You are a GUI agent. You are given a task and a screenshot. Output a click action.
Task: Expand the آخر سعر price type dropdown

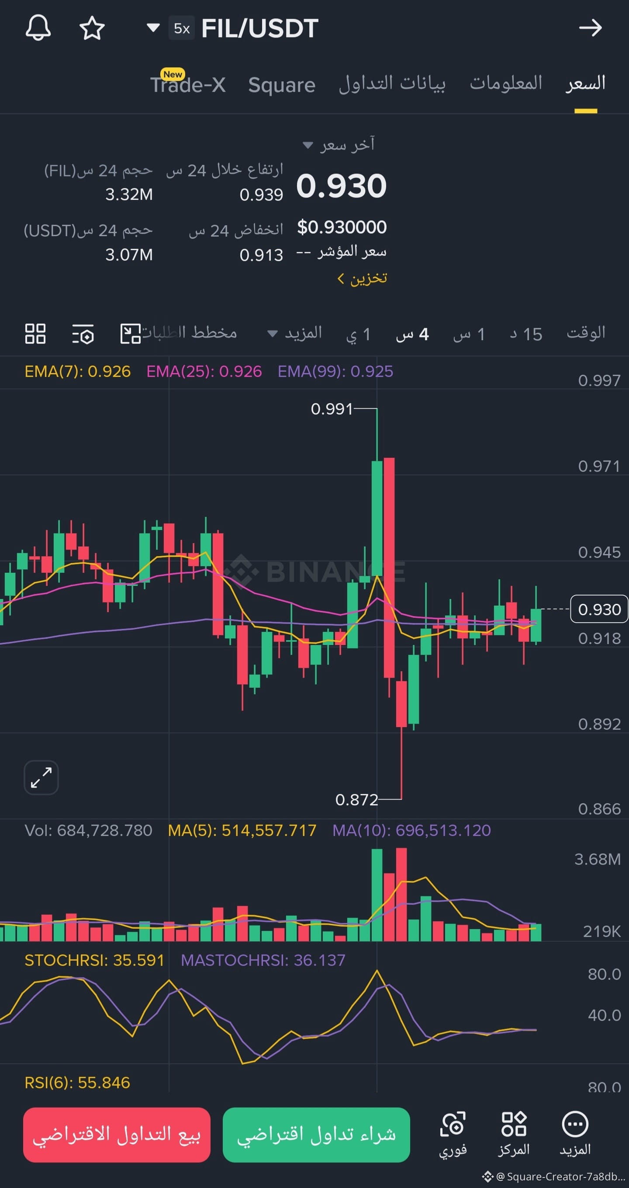pyautogui.click(x=339, y=145)
